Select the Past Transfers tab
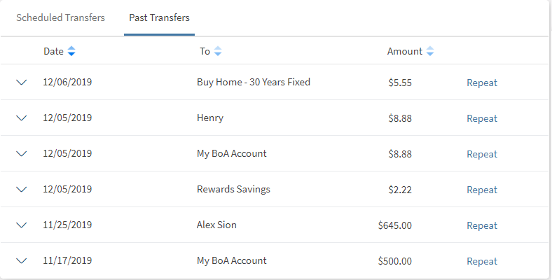 pos(159,17)
